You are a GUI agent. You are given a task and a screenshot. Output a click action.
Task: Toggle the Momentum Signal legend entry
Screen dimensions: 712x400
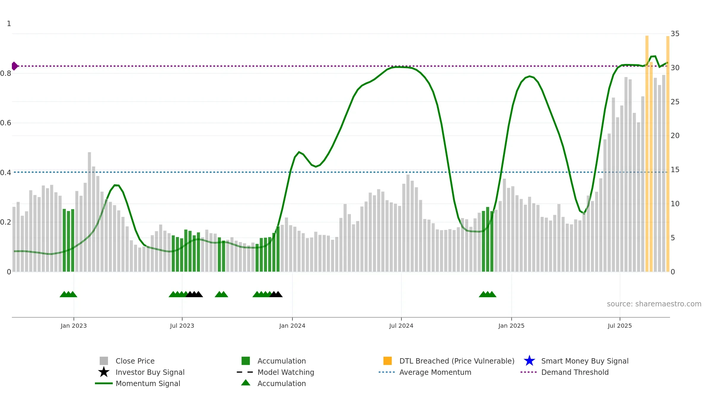point(138,383)
